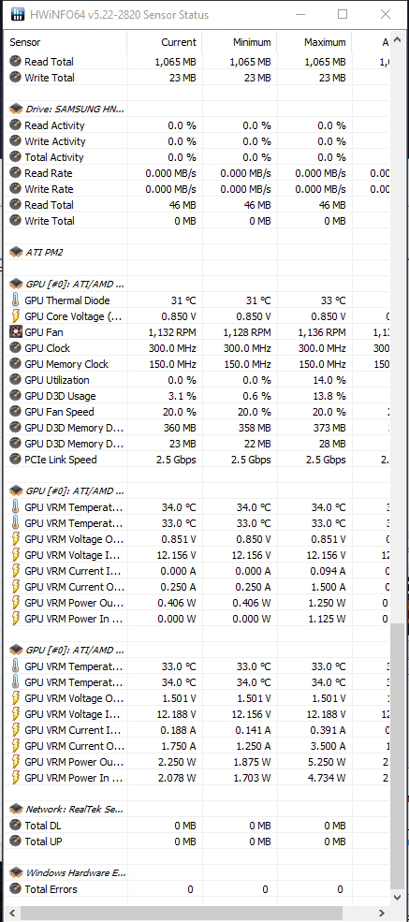The height and width of the screenshot is (922, 409).
Task: Click the GPU Core Voltage lightning icon
Action: click(15, 315)
